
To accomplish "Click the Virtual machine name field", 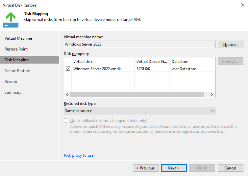I will tap(139, 44).
